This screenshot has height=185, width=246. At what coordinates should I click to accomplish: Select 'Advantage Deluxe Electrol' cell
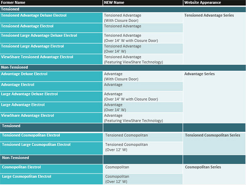coord(51,76)
